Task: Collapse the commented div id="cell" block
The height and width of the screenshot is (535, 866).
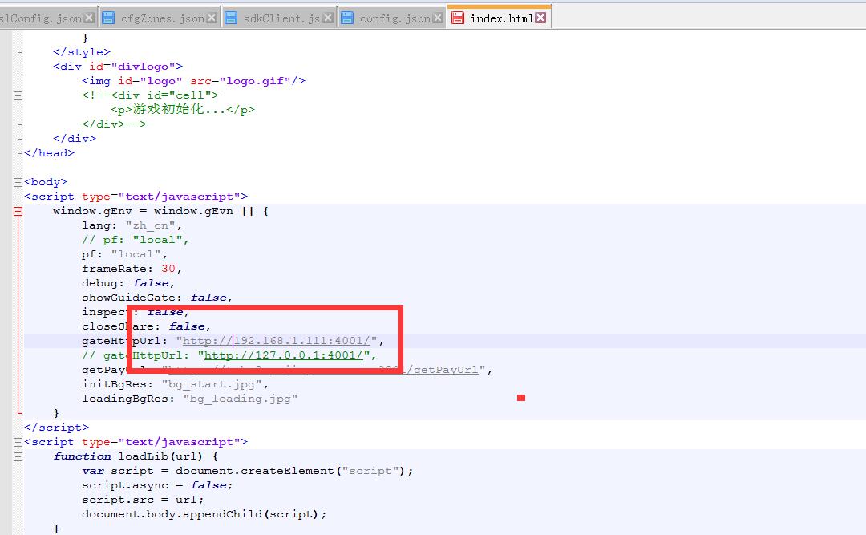Action: 18,95
